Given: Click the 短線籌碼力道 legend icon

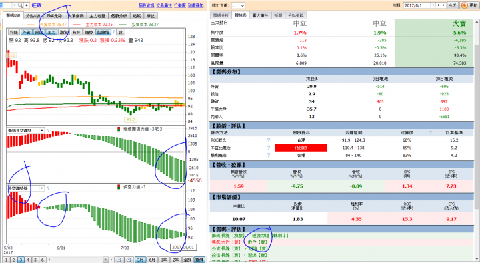Looking at the screenshot, I should coord(119,129).
